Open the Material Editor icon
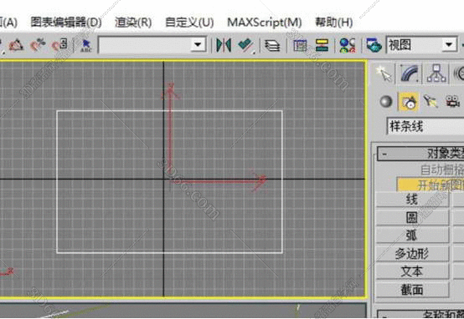 click(348, 45)
